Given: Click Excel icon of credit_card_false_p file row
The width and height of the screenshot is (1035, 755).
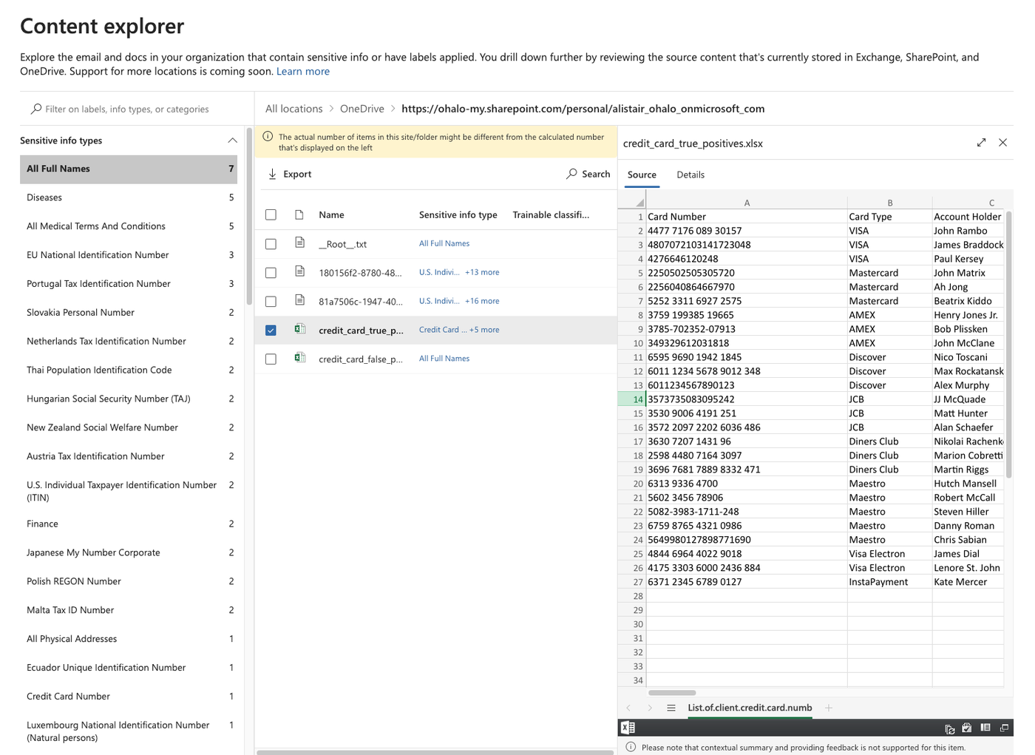Looking at the screenshot, I should pos(299,358).
